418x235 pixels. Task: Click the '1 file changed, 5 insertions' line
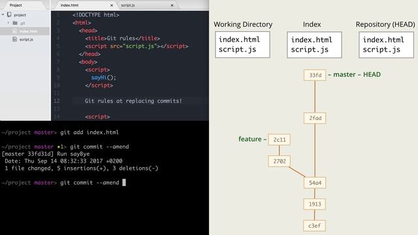82,168
